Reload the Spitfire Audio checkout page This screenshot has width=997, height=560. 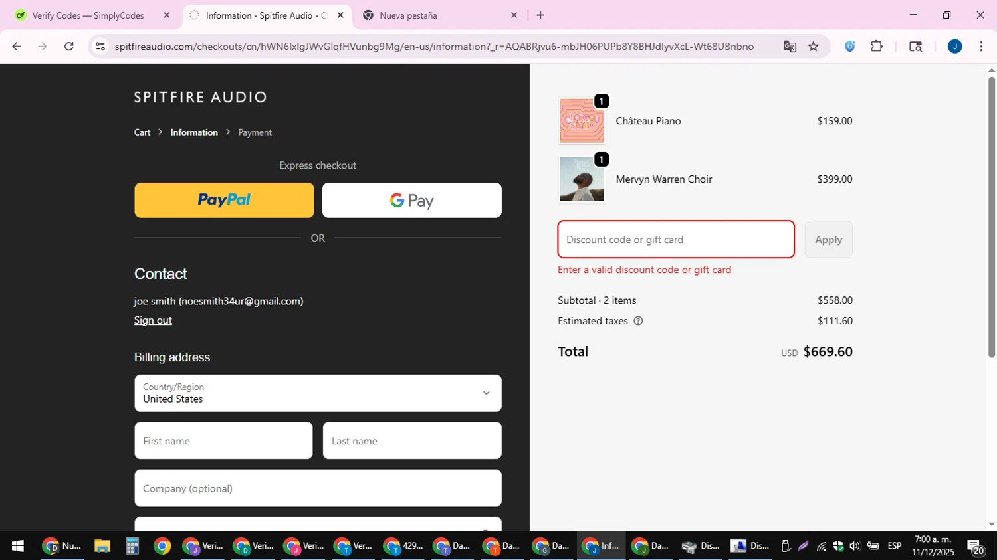pos(69,47)
